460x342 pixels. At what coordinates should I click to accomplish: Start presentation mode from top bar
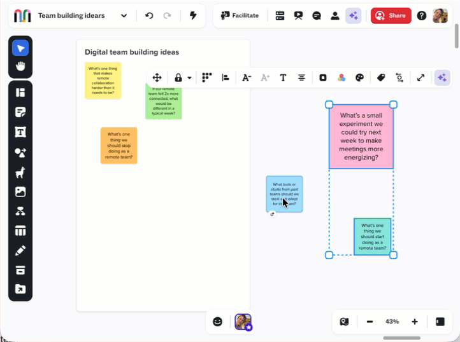(298, 15)
